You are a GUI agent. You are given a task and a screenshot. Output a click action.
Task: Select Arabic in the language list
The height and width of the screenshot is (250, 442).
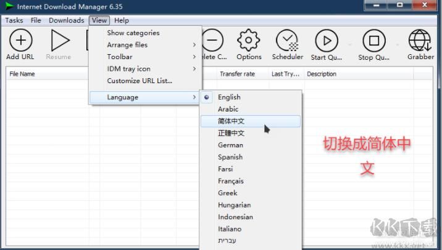point(228,109)
